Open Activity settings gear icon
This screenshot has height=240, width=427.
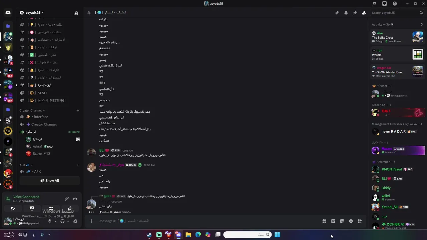tap(392, 24)
